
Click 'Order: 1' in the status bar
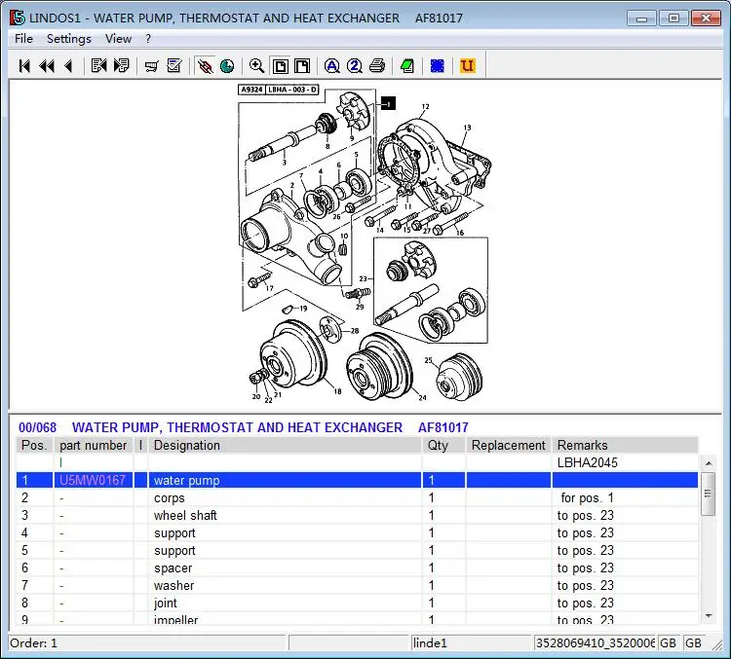tap(33, 643)
